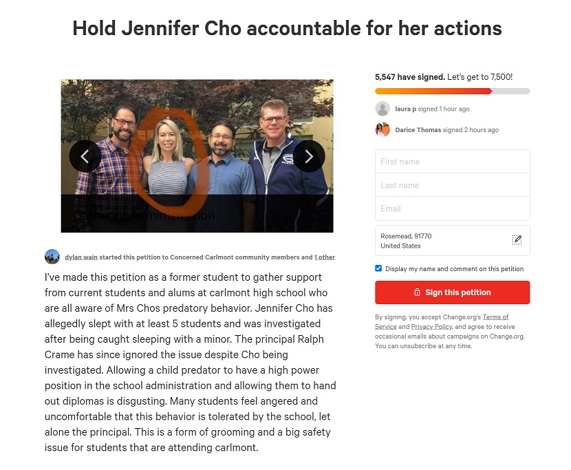Uncheck Display my name and comment checkbox
Screen dimensions: 571x470
pos(378,268)
